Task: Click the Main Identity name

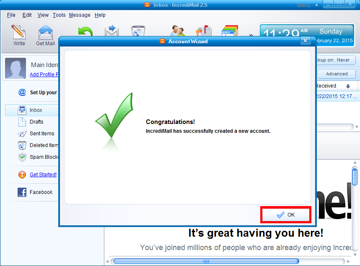Action: coord(44,65)
